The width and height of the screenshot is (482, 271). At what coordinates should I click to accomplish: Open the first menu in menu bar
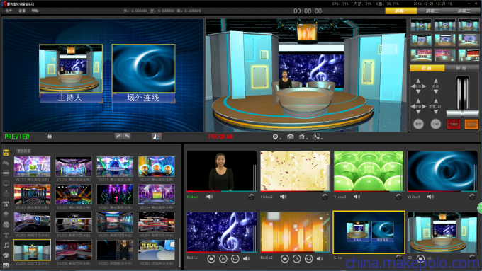click(9, 11)
